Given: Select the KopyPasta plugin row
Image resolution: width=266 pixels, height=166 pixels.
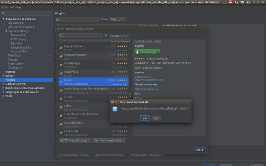Looking at the screenshot, I should coord(93,74).
